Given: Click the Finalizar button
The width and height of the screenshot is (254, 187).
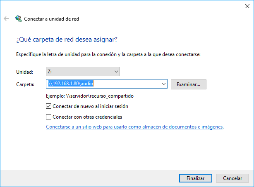Looking at the screenshot, I should click(x=195, y=178).
